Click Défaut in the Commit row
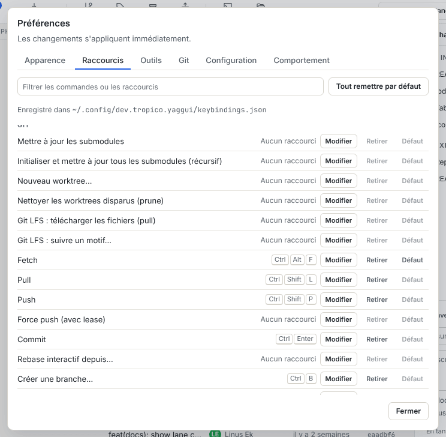 [x=412, y=339]
